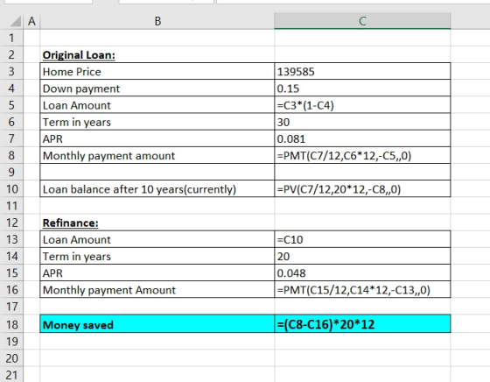Select the APR value 0.081
The width and height of the screenshot is (490, 382).
362,138
